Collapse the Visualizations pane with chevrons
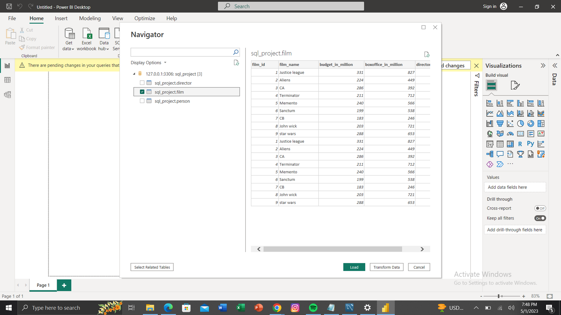561x315 pixels. point(543,65)
